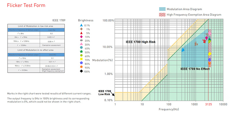Select the magenta 10% brightness diamond icon
Viewport: 237px width, 114px height.
pyautogui.click(x=81, y=37)
